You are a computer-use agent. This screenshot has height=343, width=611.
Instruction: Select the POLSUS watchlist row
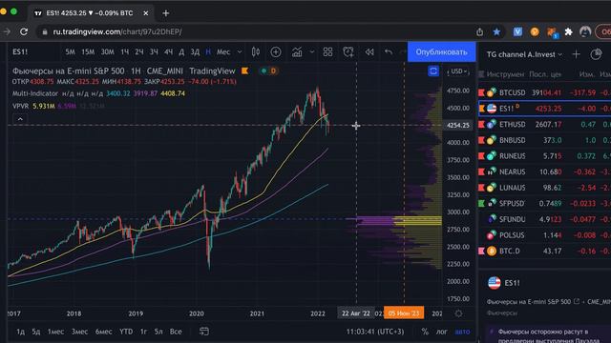544,235
